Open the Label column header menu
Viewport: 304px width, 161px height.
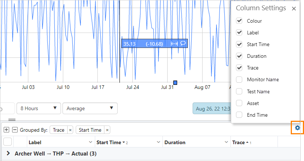[x=91, y=142]
